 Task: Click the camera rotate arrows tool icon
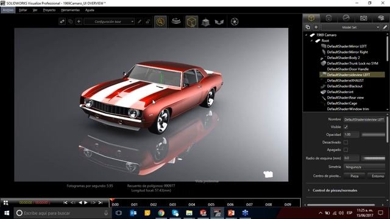click(219, 22)
